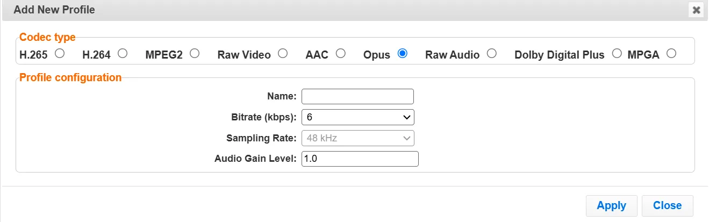Click the Audio Gain Level: label
This screenshot has width=709, height=222.
coord(255,159)
